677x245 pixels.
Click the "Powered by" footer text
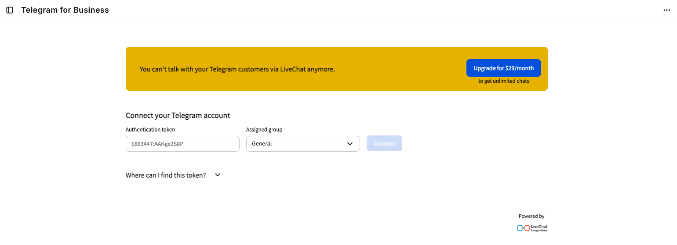tap(531, 216)
